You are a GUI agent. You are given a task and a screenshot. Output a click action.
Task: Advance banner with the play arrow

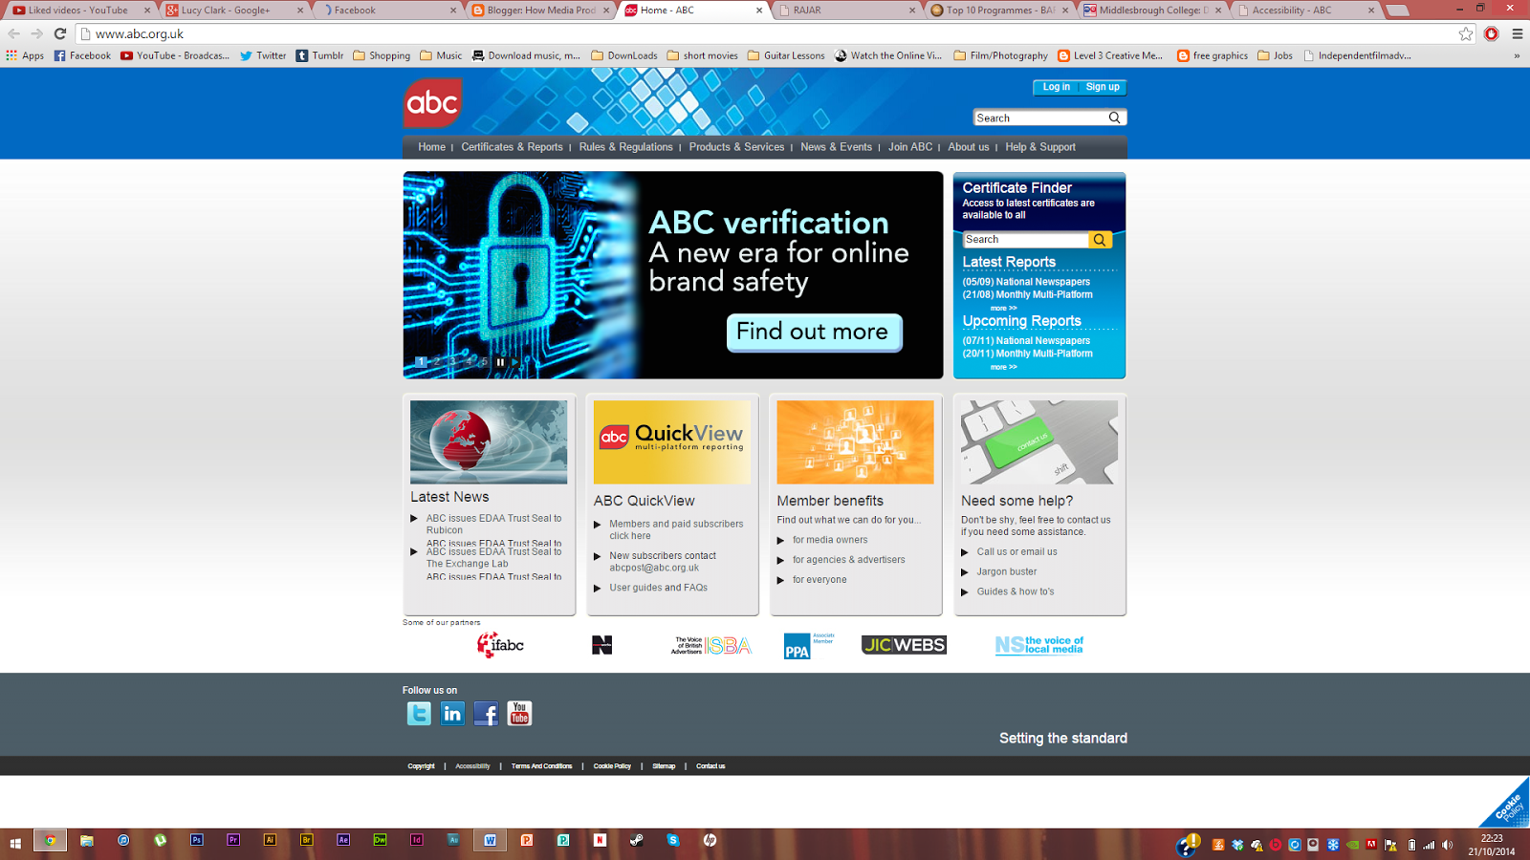tap(514, 362)
